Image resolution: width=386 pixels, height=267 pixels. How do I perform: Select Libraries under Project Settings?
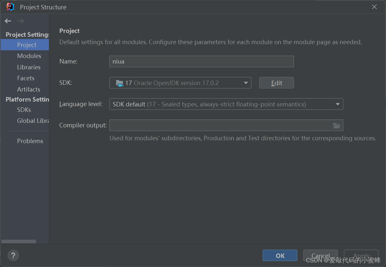tap(29, 67)
